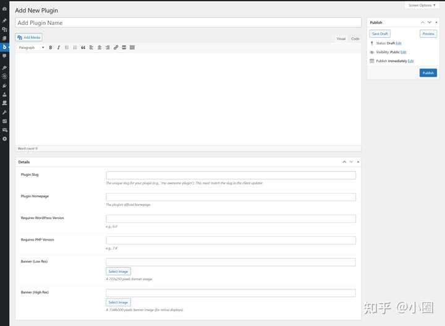The width and height of the screenshot is (445, 326).
Task: Open Comments in the admin sidebar
Action: [x=5, y=56]
